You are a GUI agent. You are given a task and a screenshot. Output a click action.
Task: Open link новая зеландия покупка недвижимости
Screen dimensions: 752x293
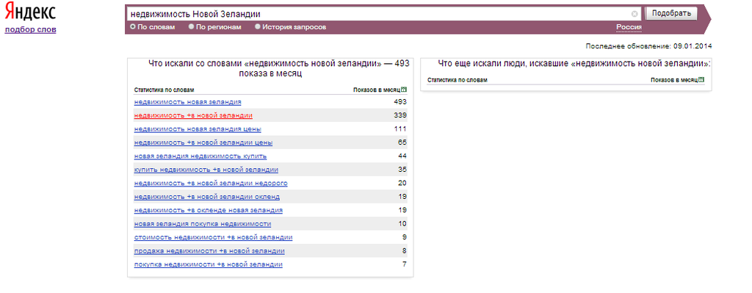[x=203, y=224]
